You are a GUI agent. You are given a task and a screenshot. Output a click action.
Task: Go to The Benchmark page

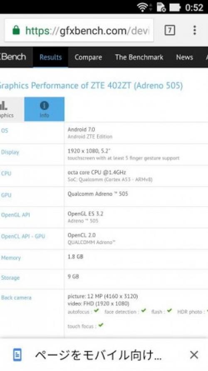click(139, 57)
